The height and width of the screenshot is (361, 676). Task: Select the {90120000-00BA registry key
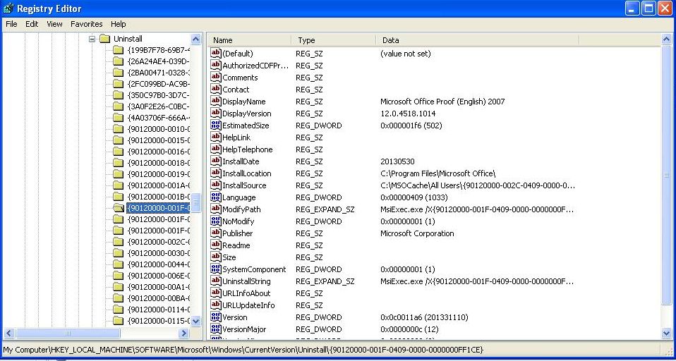pyautogui.click(x=159, y=298)
